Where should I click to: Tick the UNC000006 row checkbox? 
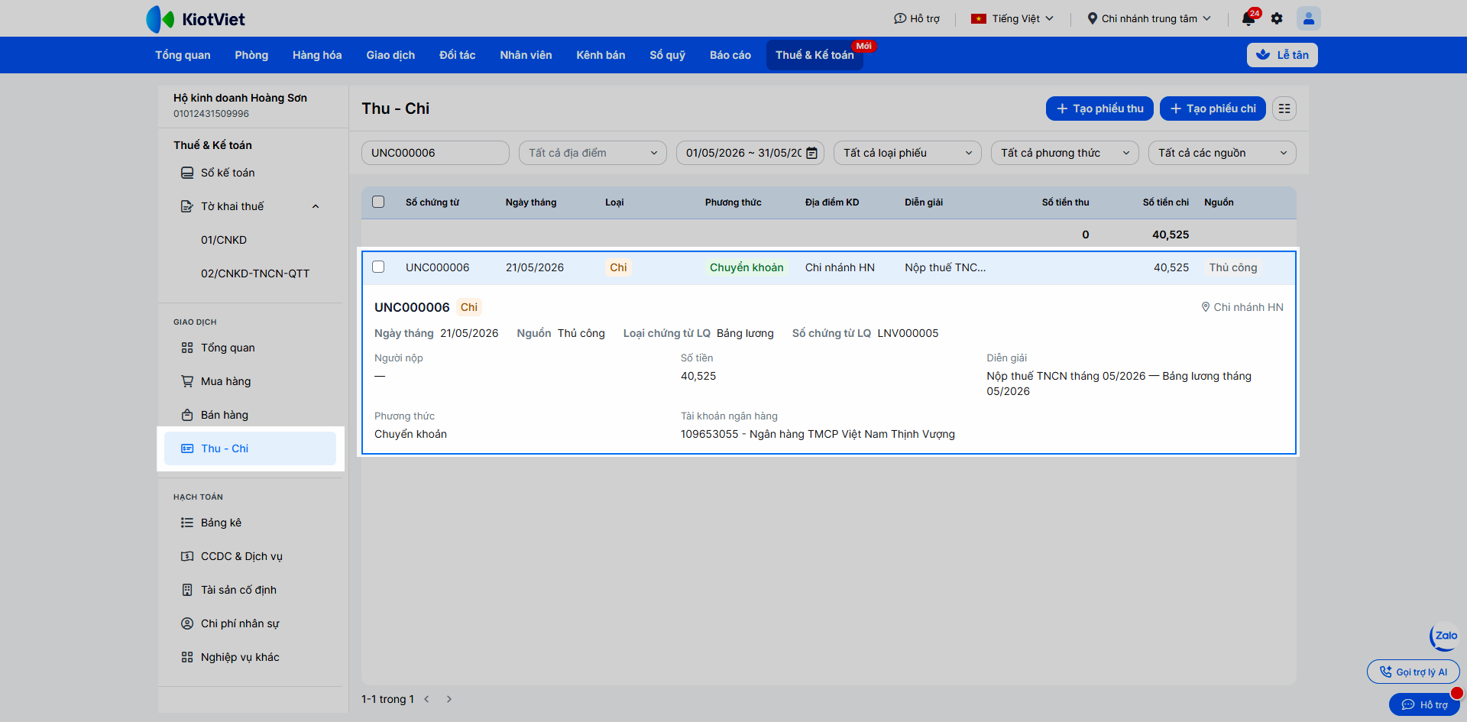point(378,267)
